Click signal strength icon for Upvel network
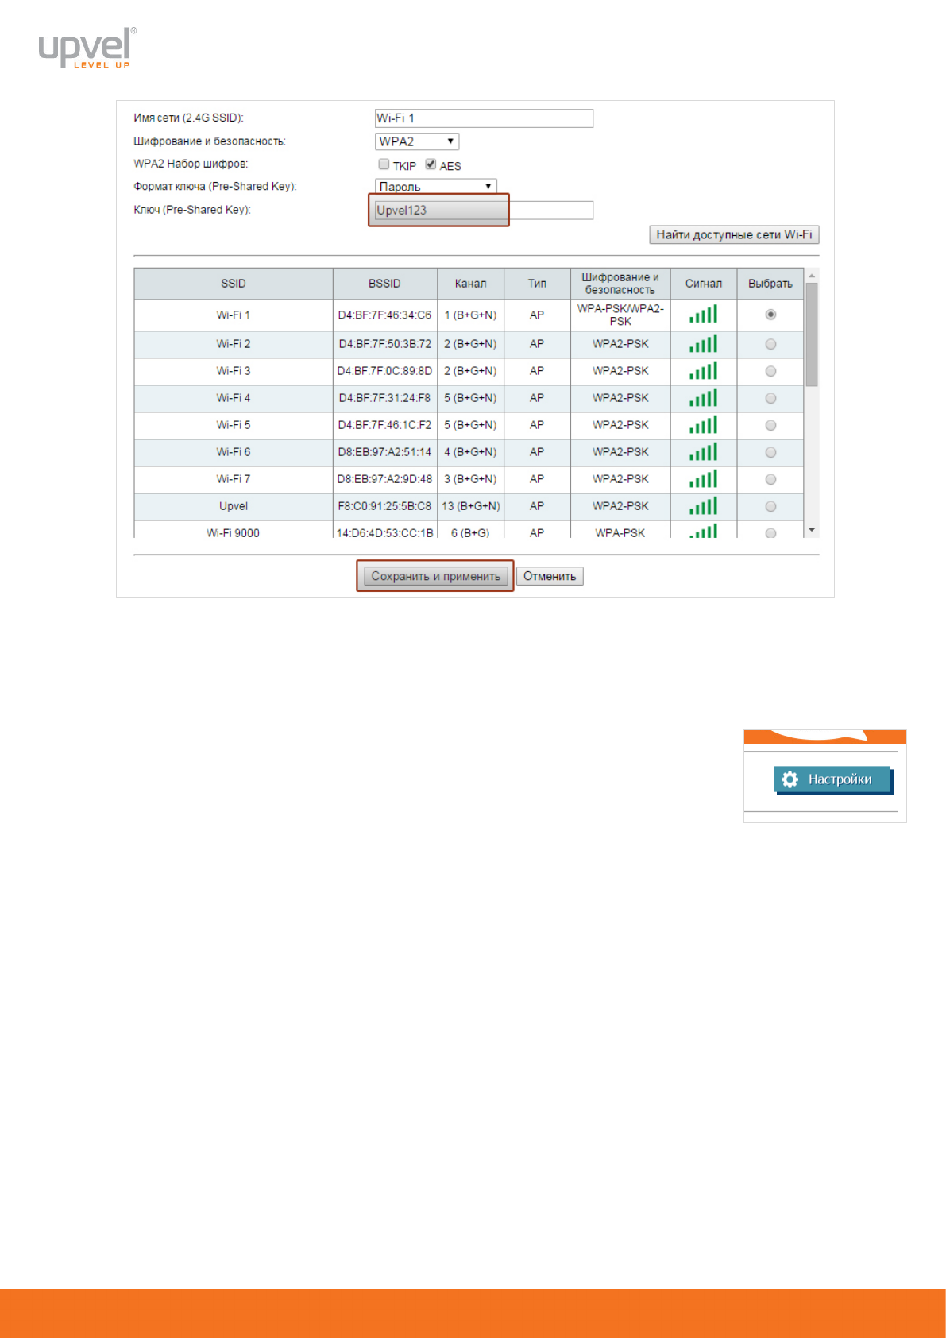 coord(703,506)
